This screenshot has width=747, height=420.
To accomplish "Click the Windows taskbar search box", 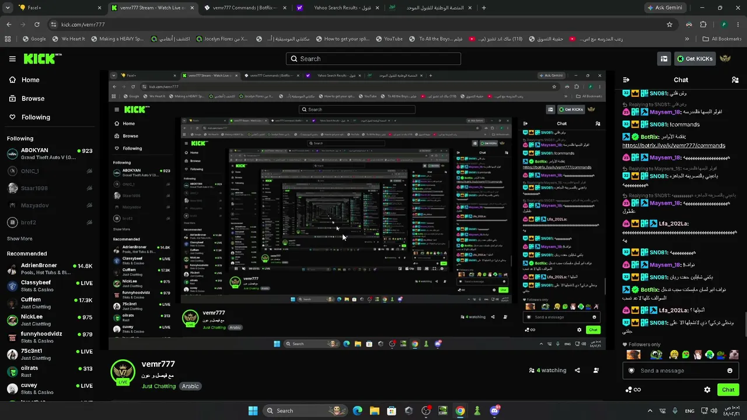I will click(305, 411).
